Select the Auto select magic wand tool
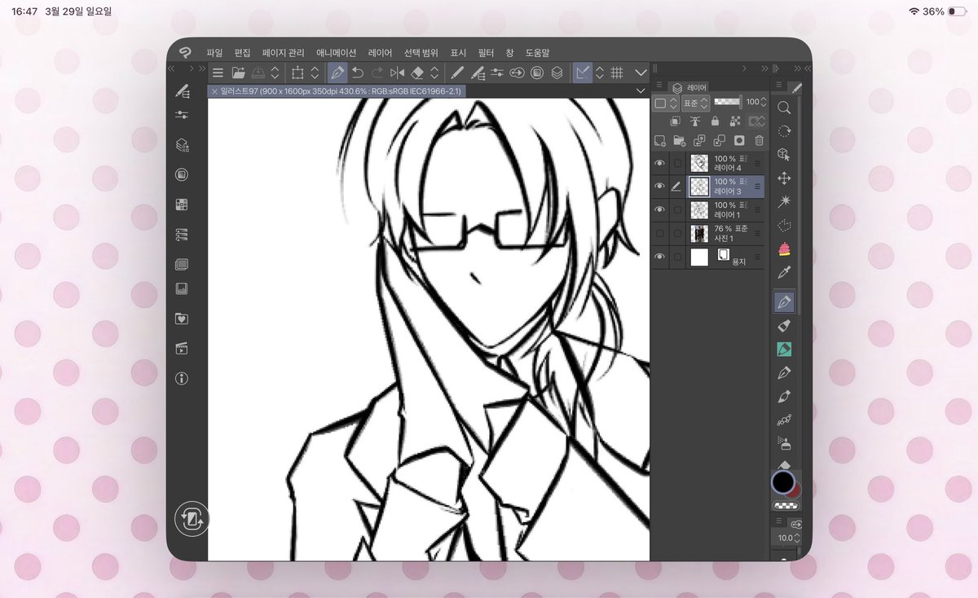978x598 pixels. 784,201
